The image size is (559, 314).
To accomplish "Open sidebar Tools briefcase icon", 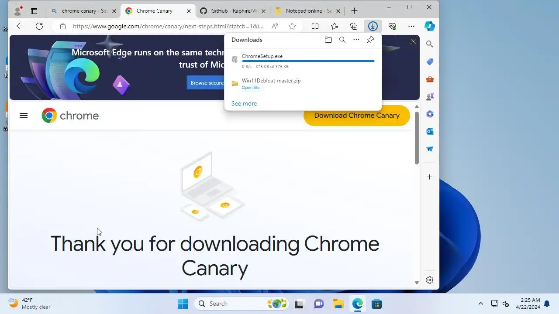I will tap(430, 79).
